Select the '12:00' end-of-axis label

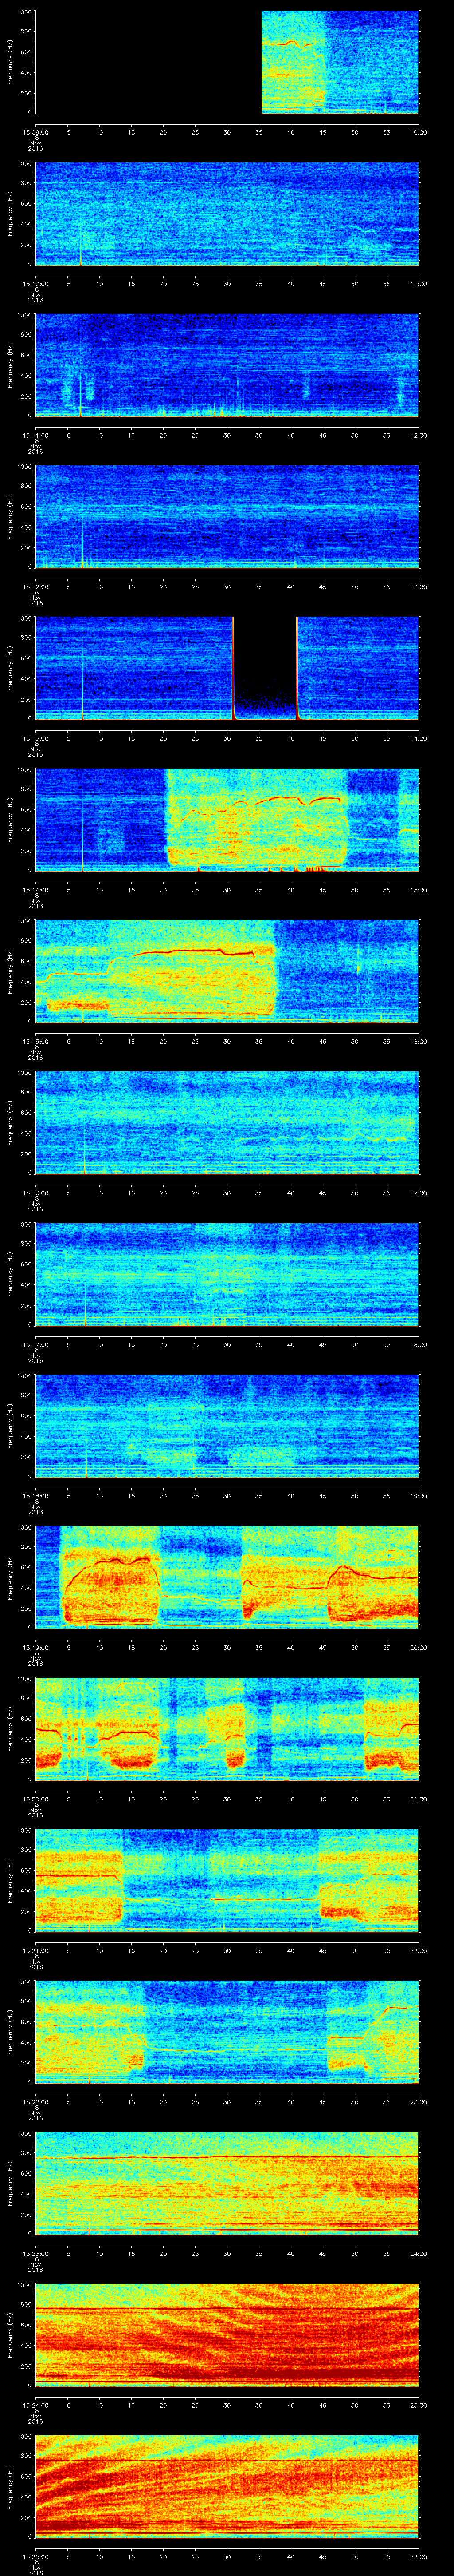[x=419, y=435]
